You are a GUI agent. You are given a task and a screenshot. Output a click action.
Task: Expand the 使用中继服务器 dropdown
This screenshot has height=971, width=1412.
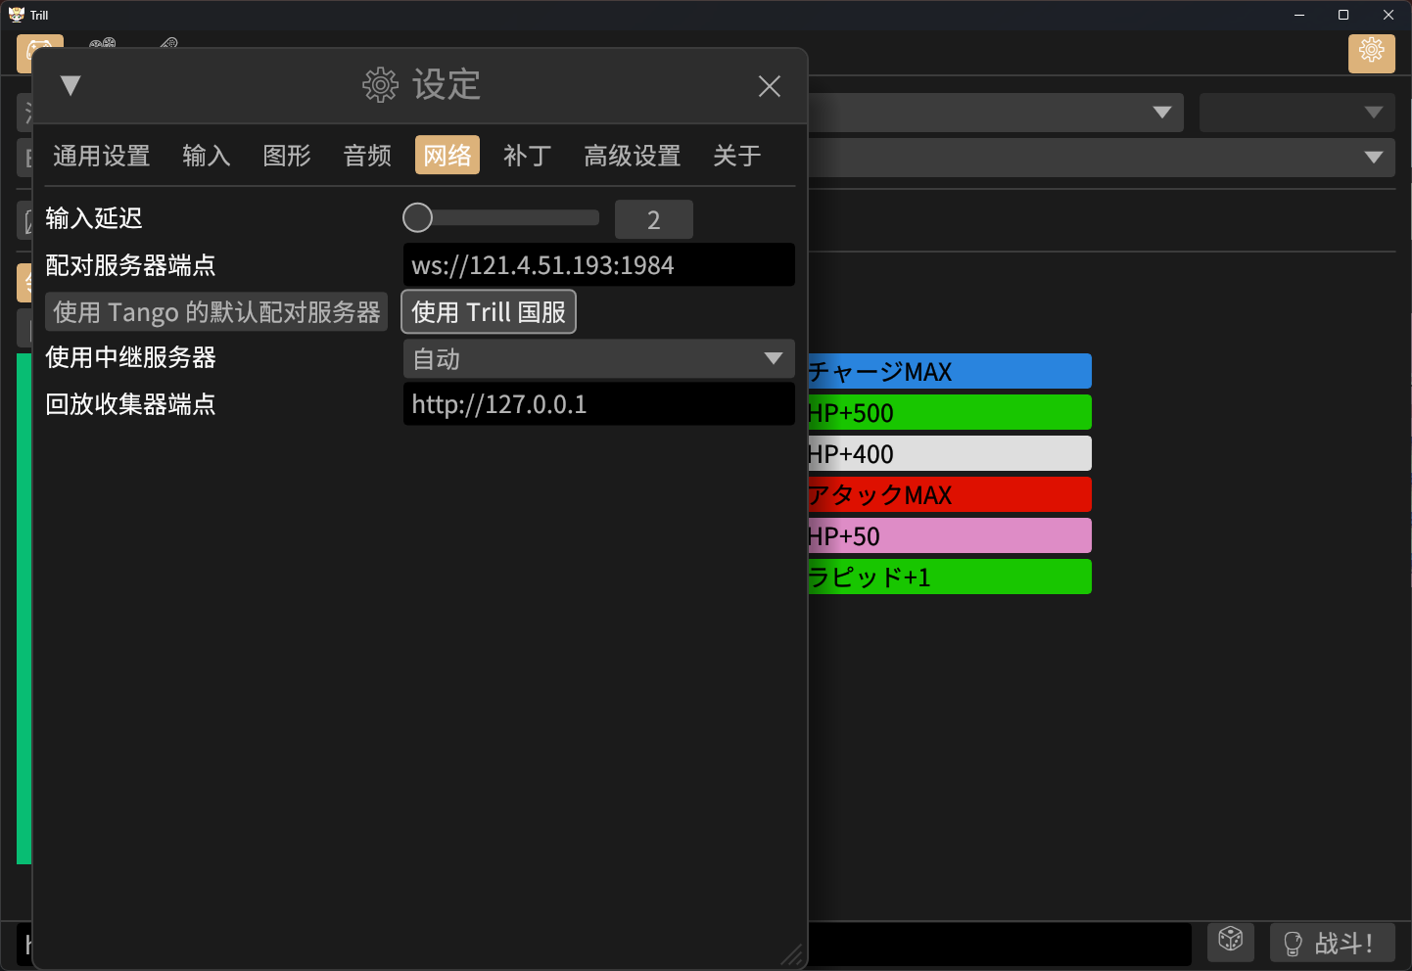point(598,359)
